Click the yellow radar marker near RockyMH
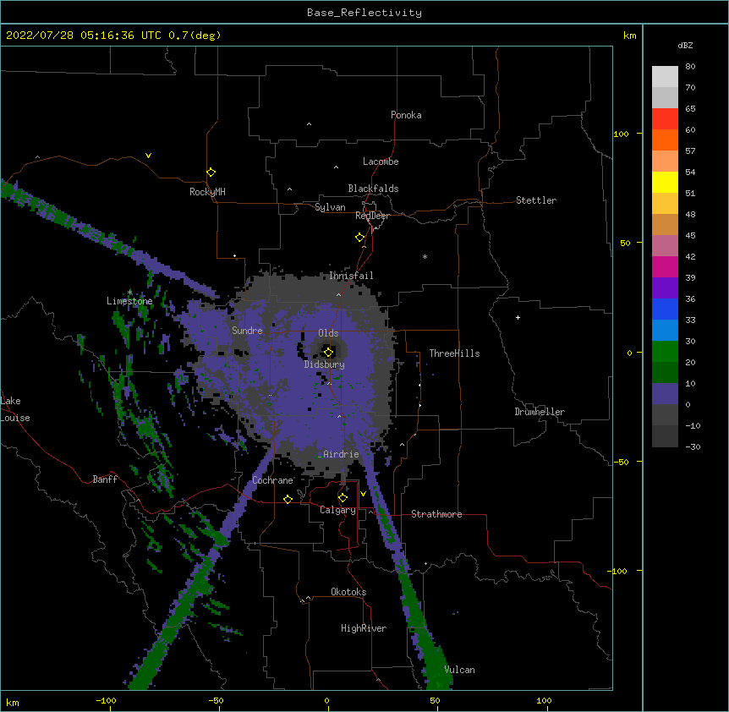 coord(211,173)
